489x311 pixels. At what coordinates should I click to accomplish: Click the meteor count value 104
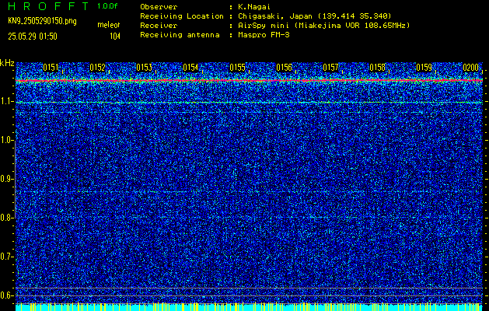coord(115,37)
